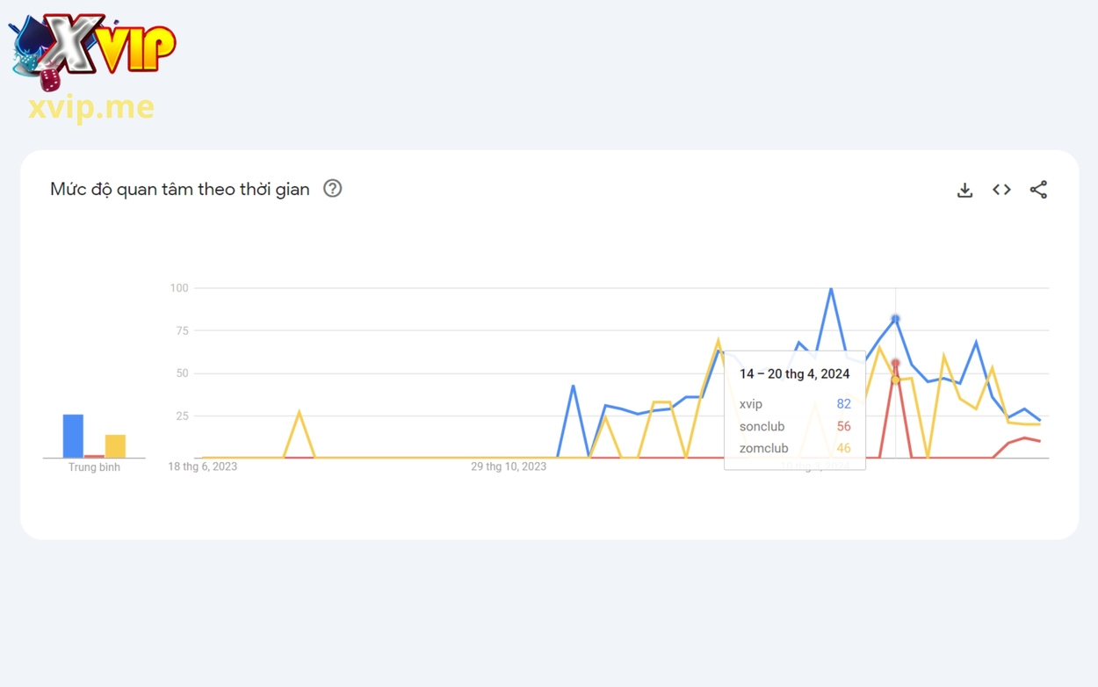Screen dimensions: 1098x687
Task: Click the download chart icon
Action: pyautogui.click(x=964, y=190)
